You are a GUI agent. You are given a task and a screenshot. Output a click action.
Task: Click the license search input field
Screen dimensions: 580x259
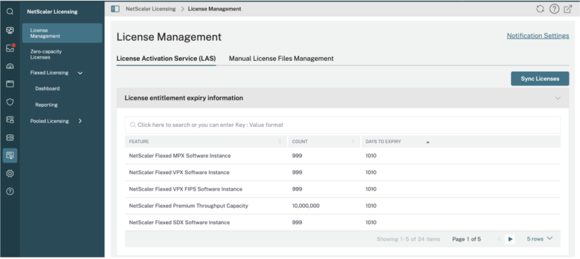343,125
